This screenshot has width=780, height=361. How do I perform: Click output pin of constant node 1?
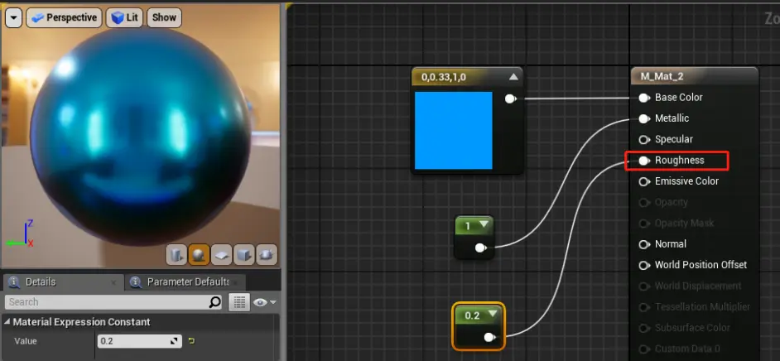click(480, 248)
